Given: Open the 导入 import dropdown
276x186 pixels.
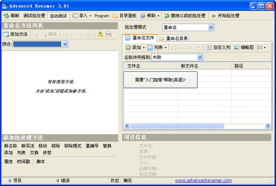Looking at the screenshot, I should click(82, 16).
